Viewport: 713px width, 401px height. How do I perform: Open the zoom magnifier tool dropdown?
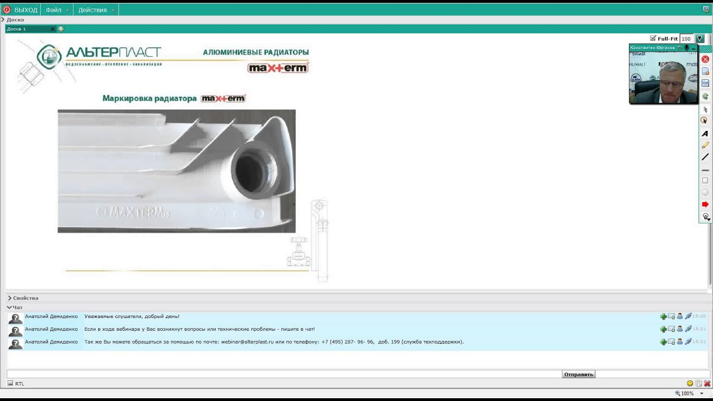(706, 217)
